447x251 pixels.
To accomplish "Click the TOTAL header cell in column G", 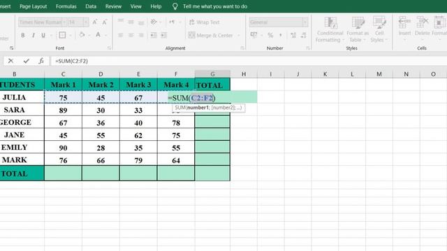I will (212, 85).
